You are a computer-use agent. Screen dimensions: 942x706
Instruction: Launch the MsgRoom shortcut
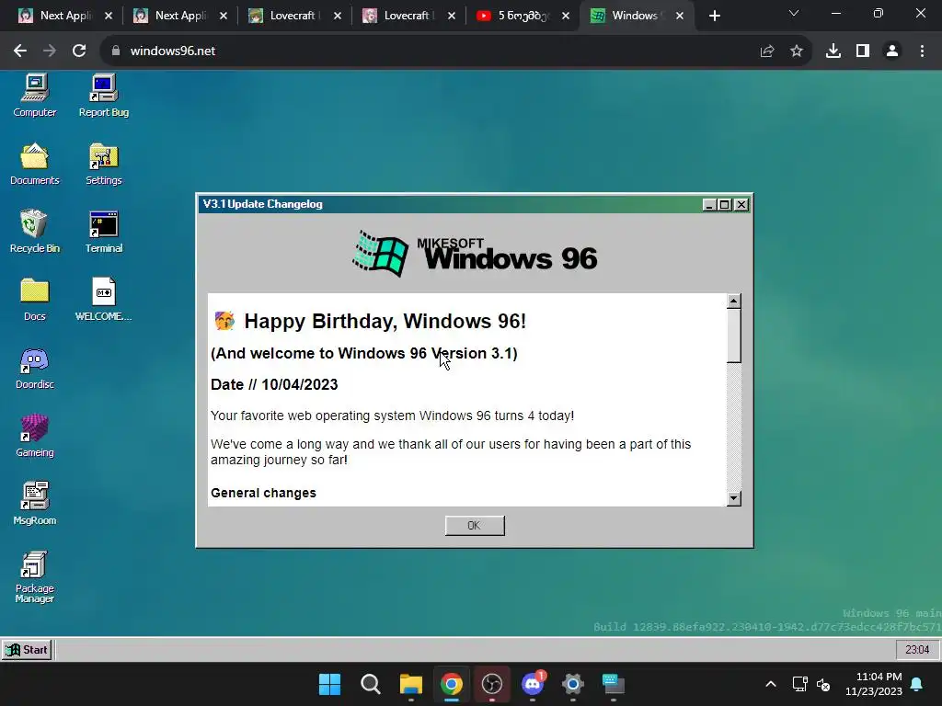[35, 503]
